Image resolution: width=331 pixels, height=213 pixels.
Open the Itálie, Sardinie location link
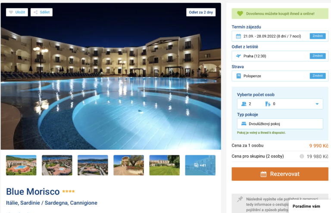(x=52, y=203)
